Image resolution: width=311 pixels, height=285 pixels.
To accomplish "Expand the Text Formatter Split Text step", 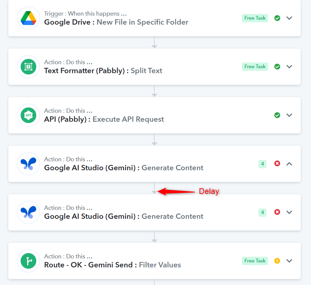I will point(289,67).
